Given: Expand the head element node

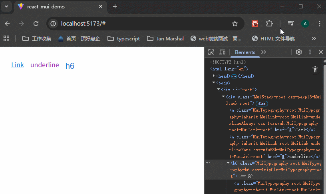Looking at the screenshot, I should 214,76.
